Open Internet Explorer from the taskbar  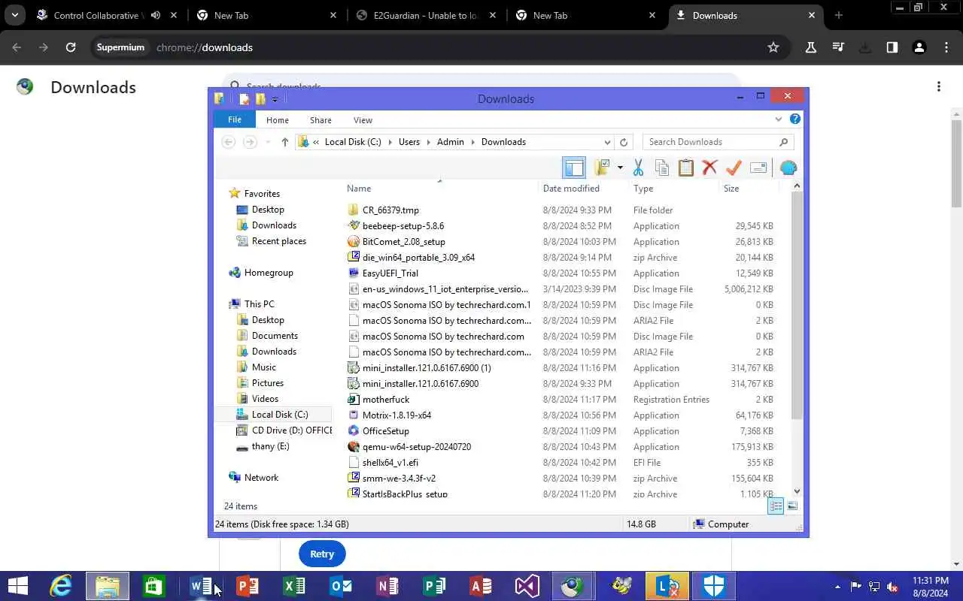pos(61,586)
